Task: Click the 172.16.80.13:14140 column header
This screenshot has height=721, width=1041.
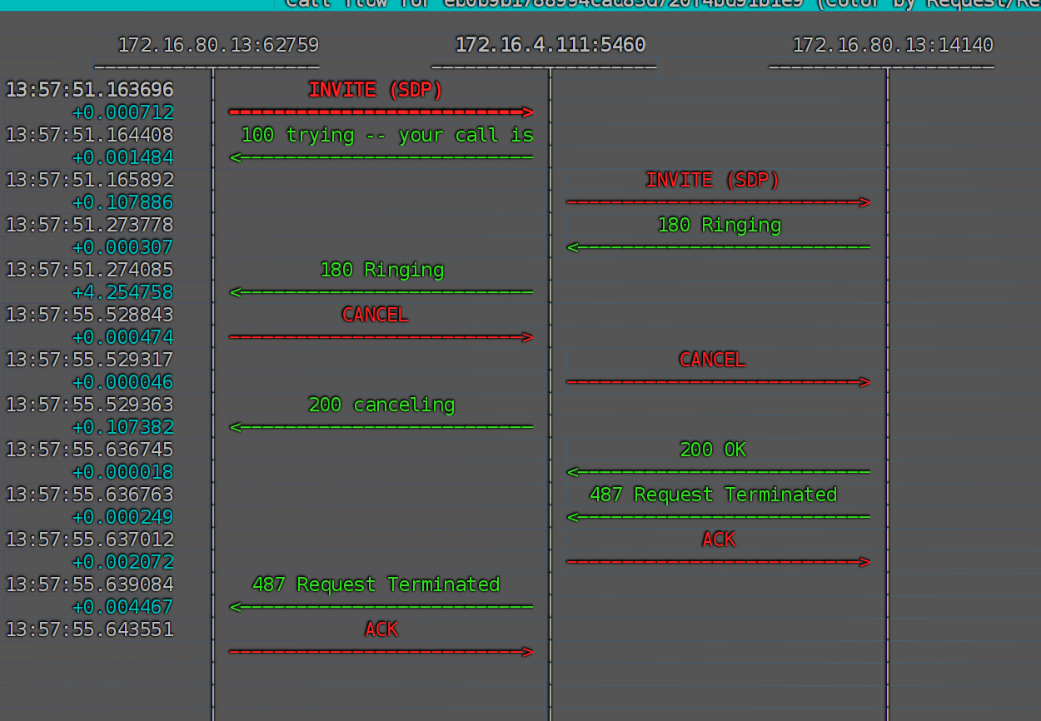Action: click(x=892, y=45)
